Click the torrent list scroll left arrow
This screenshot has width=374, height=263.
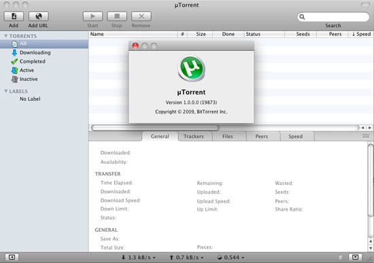click(363, 128)
